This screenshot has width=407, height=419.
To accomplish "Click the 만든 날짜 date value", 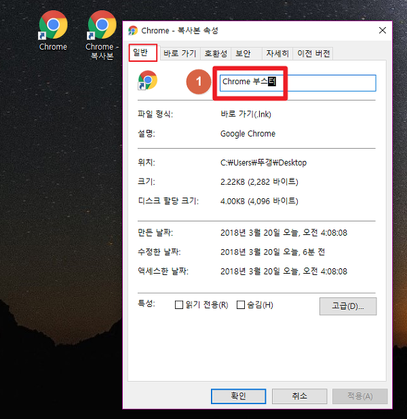I will 284,233.
